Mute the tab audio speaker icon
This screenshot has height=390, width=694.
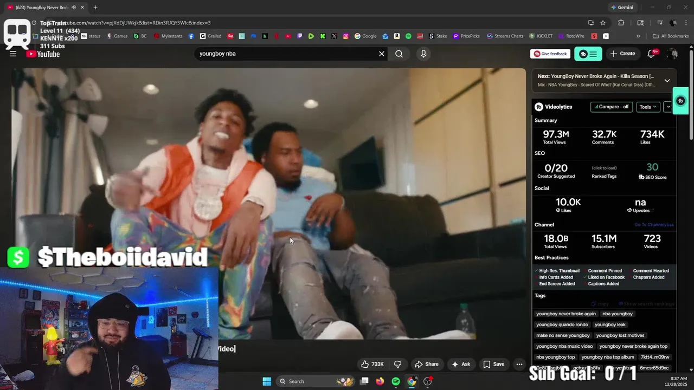(74, 8)
